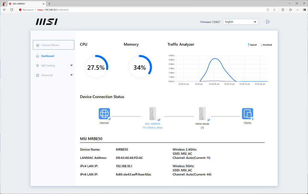Click the logout icon next to language selector
308x194 pixels.
(x=268, y=22)
